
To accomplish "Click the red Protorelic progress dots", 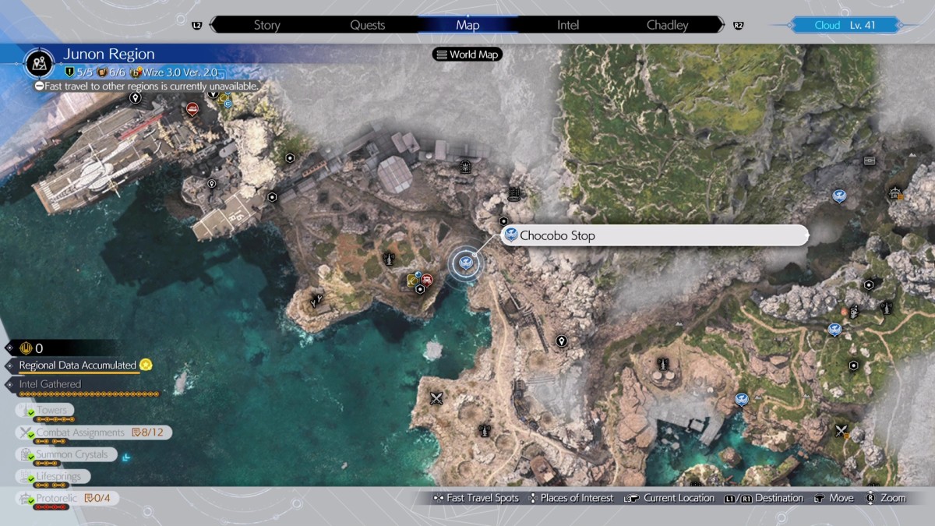I will pyautogui.click(x=52, y=507).
